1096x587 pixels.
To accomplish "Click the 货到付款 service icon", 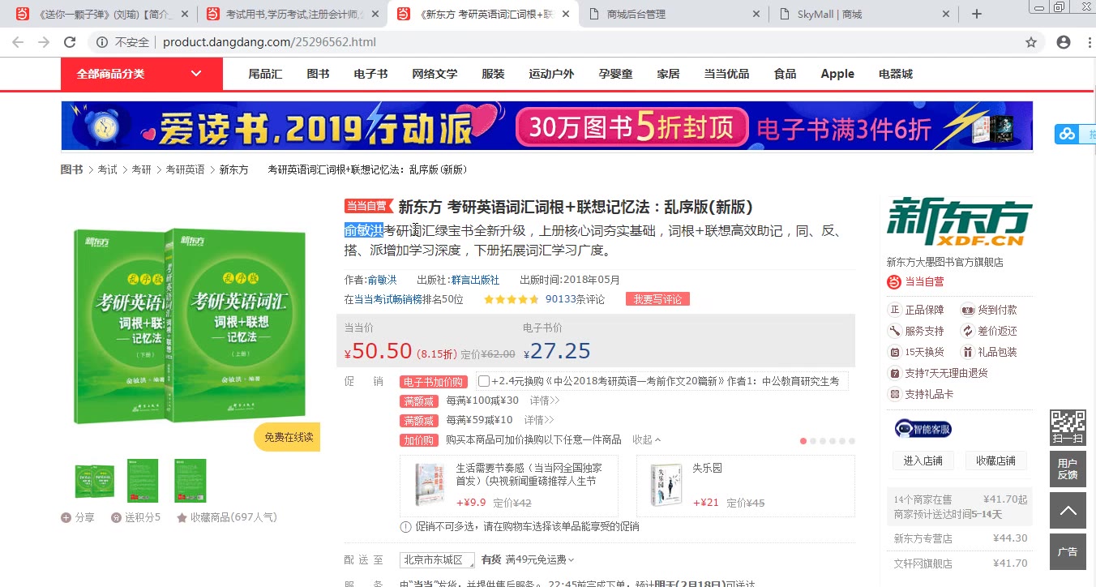I will click(x=967, y=310).
